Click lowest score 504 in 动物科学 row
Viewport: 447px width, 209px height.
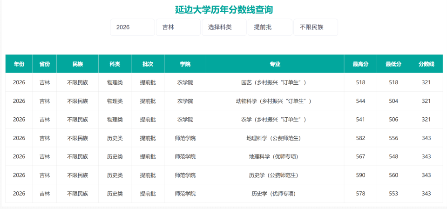393,101
